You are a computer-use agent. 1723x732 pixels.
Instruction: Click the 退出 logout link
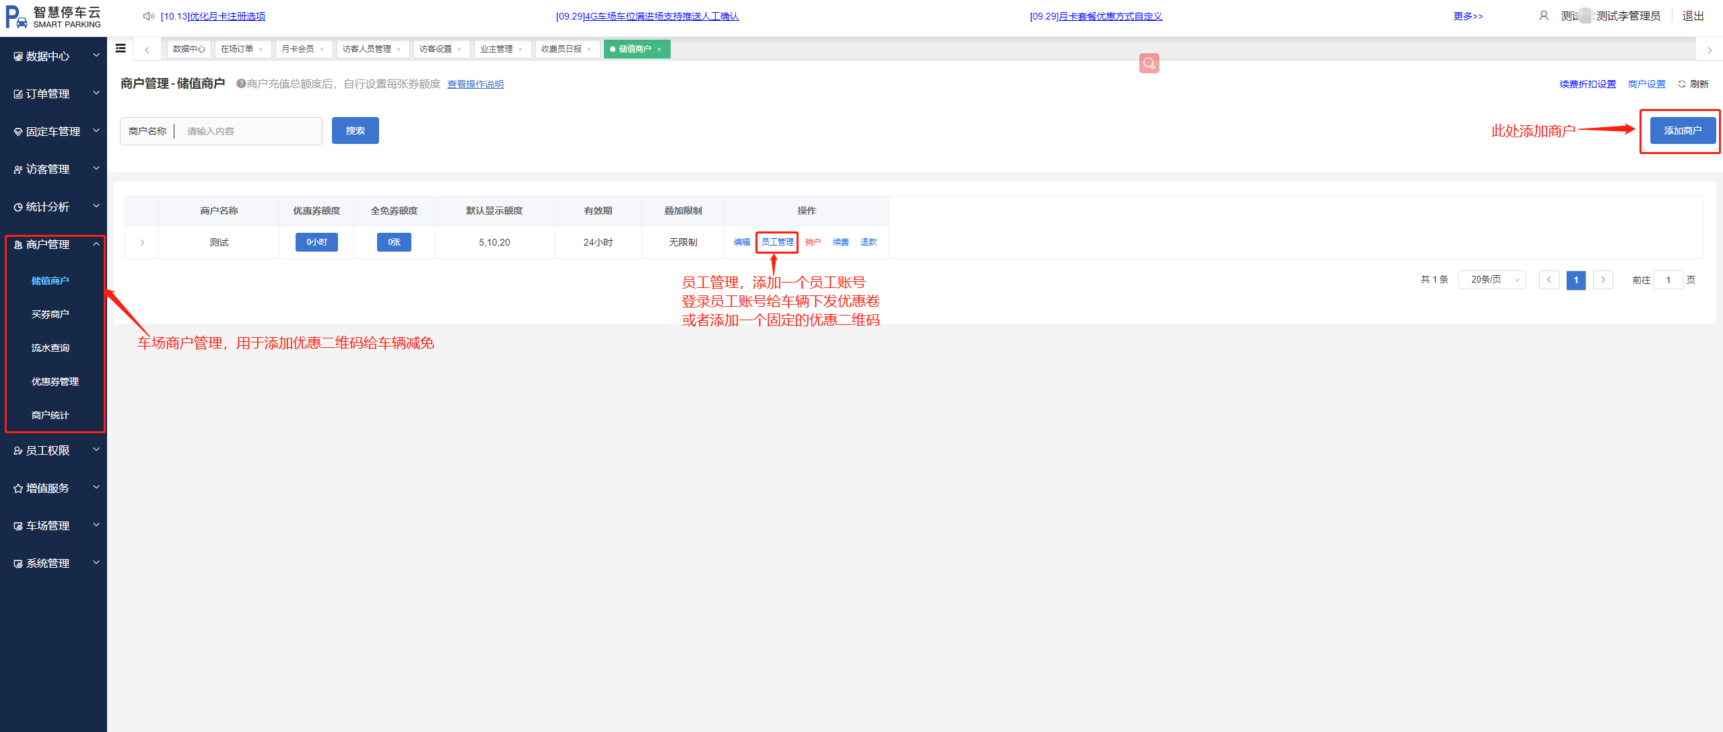(x=1693, y=15)
